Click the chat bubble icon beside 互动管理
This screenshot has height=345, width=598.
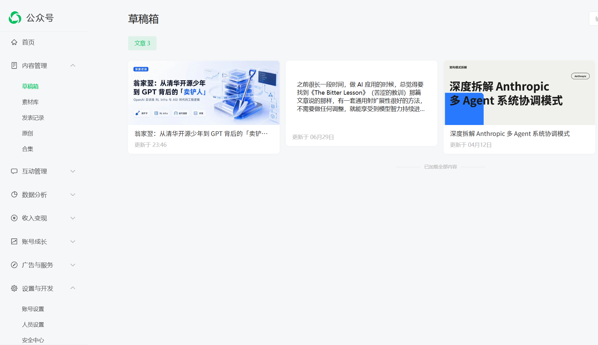click(x=14, y=171)
